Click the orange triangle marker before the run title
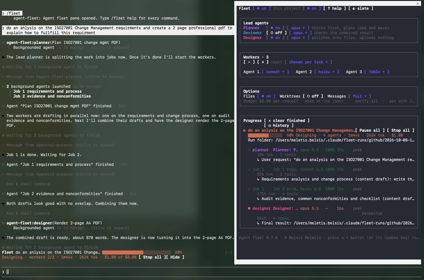 click(245, 130)
